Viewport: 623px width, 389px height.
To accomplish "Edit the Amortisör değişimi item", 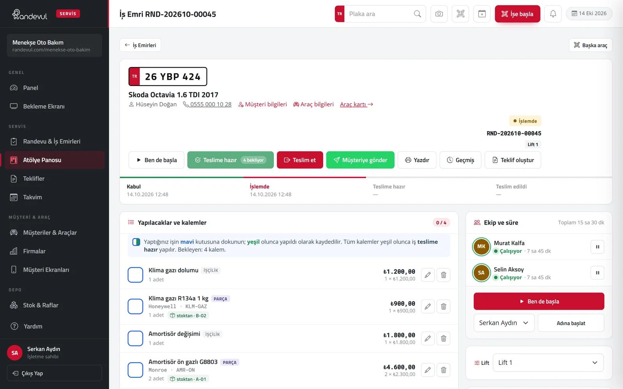I will pos(428,338).
